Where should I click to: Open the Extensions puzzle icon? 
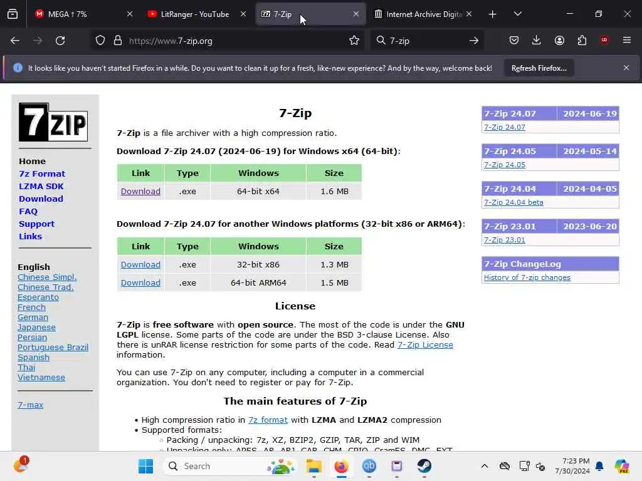pyautogui.click(x=582, y=40)
